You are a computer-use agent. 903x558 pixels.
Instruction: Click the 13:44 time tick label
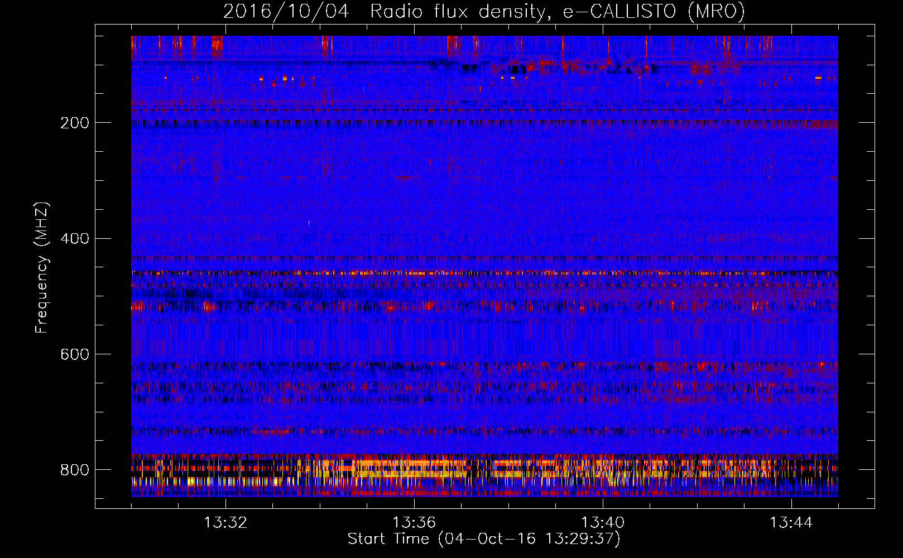pyautogui.click(x=791, y=523)
